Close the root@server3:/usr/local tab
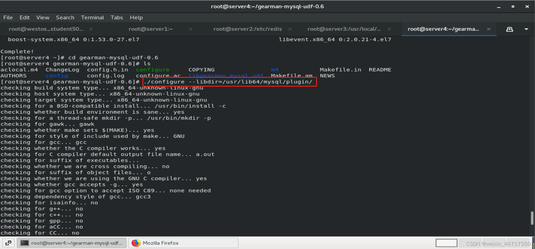This screenshot has height=249, width=535. 389,29
